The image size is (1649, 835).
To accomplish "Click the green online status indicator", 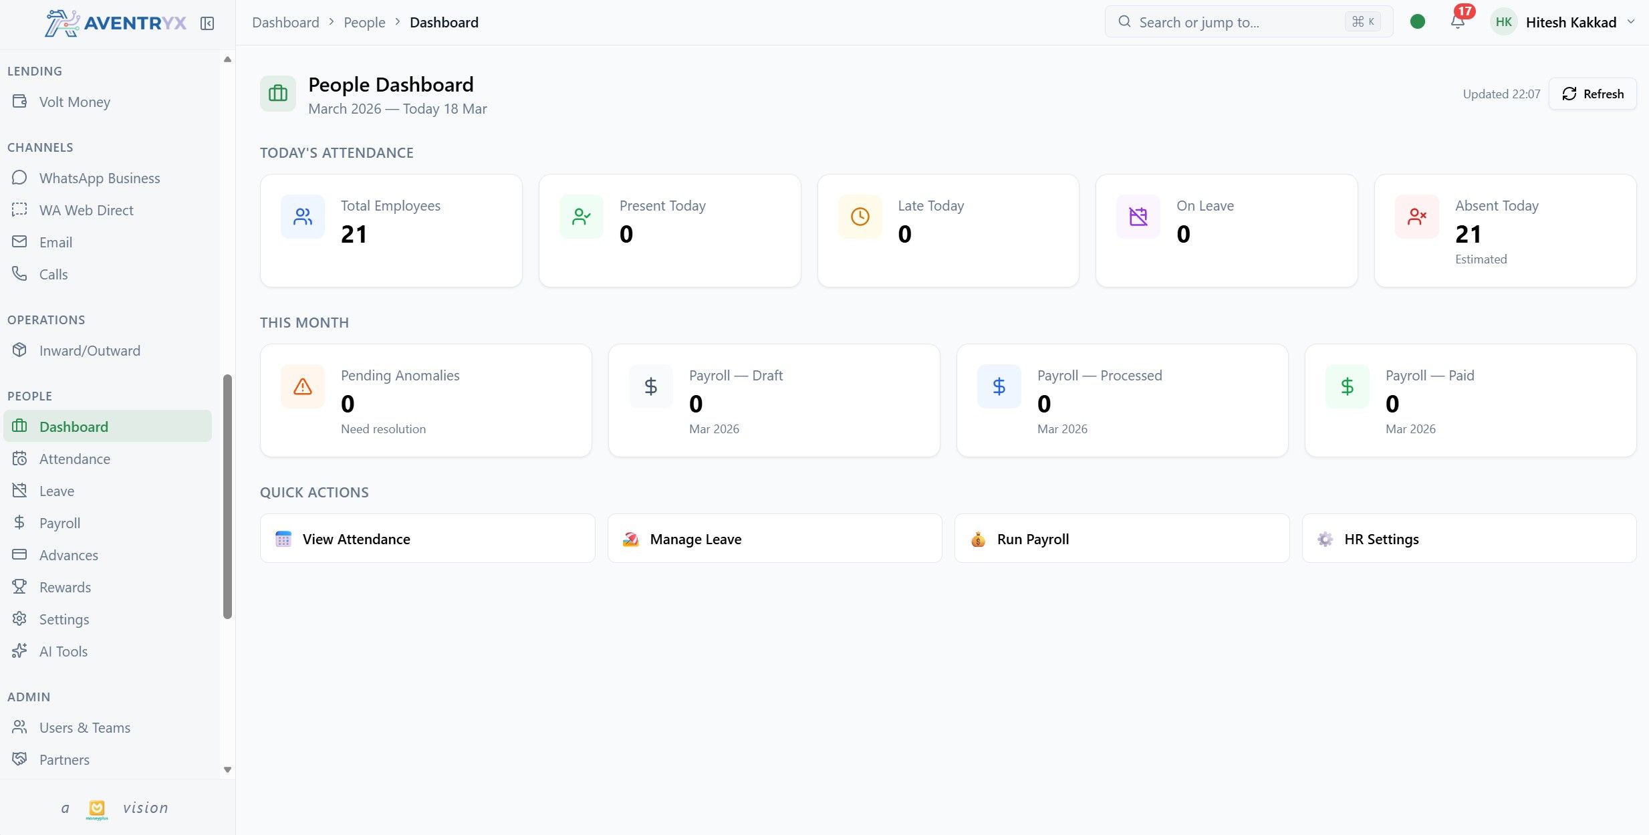I will click(x=1417, y=22).
